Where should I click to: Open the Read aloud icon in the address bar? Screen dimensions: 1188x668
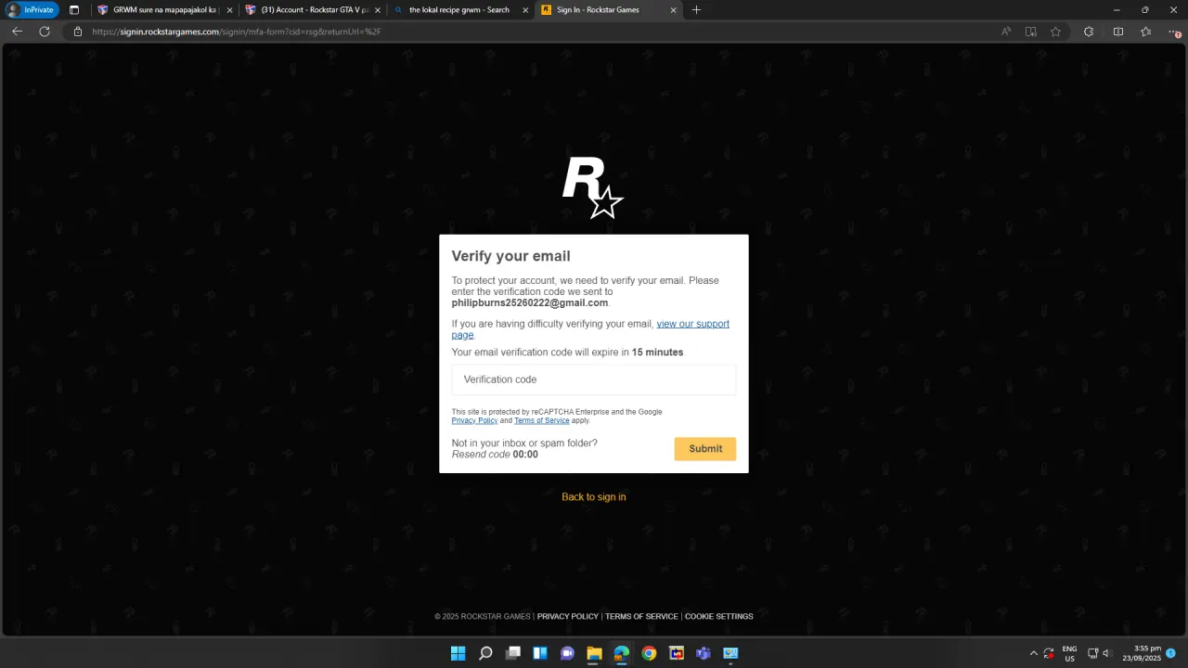(x=1006, y=32)
